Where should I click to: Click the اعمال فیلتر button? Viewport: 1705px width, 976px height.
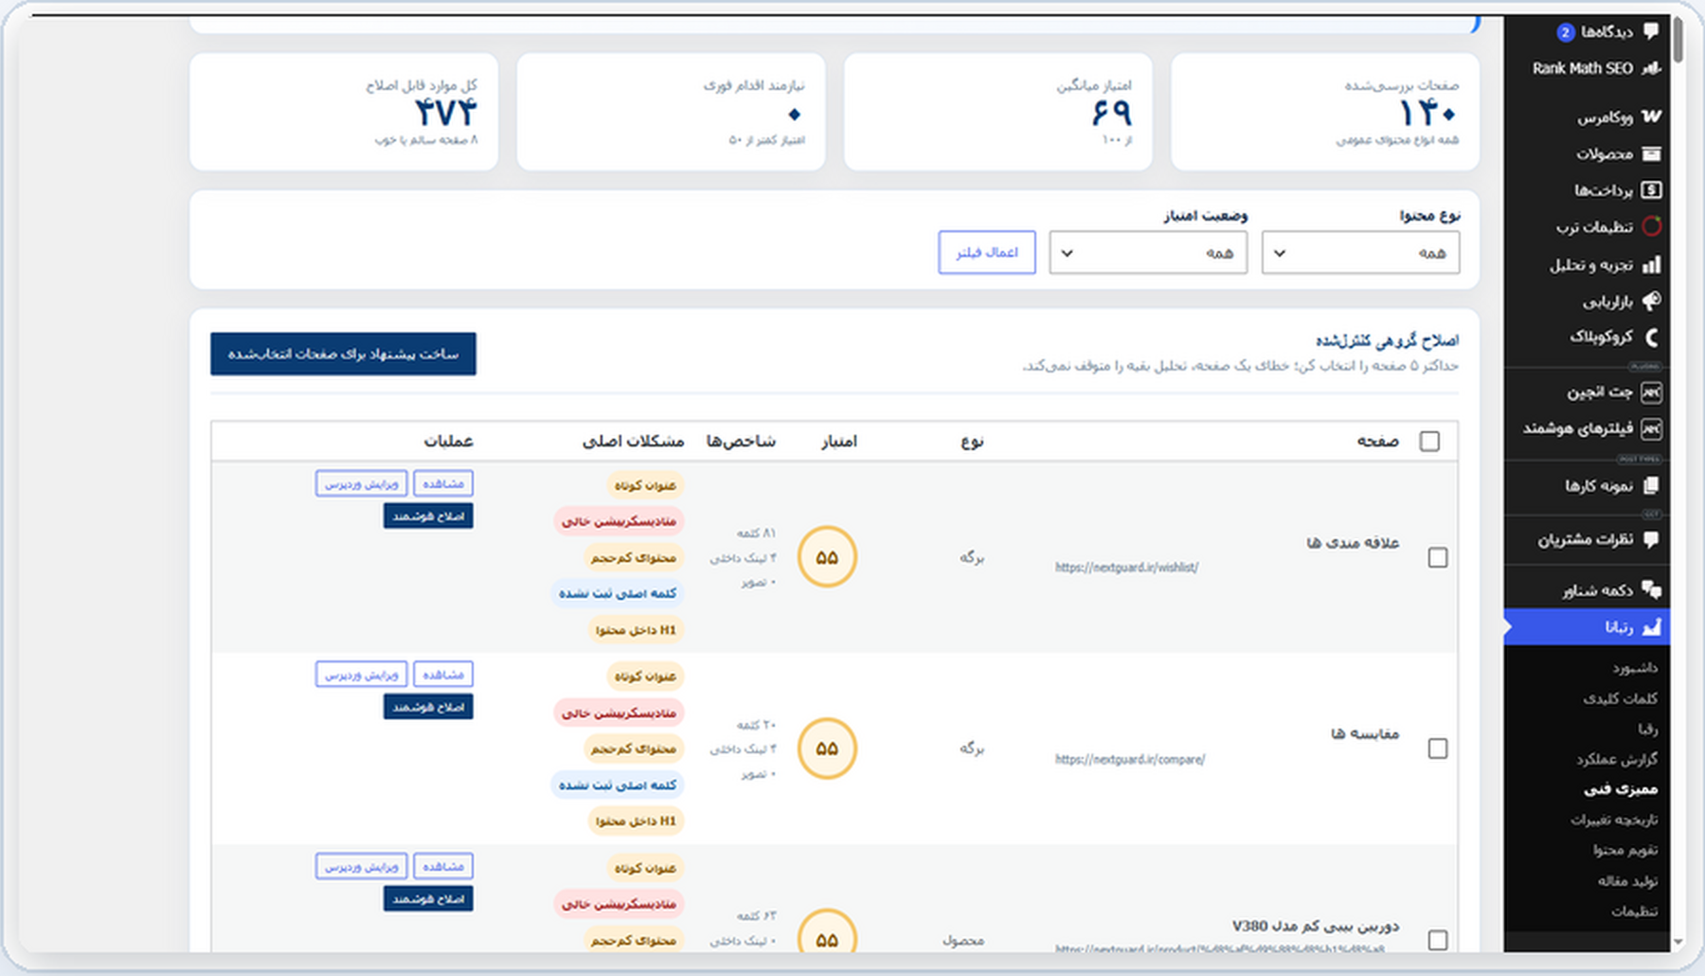987,252
